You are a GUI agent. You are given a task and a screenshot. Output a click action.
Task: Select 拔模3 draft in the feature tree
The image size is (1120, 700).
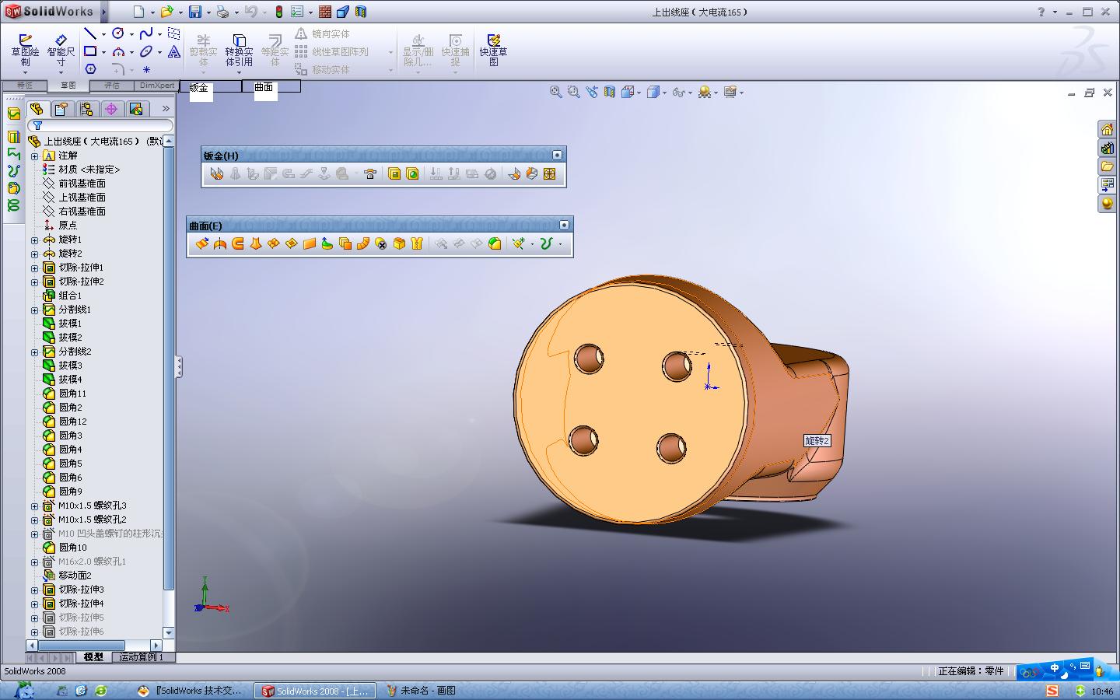70,366
